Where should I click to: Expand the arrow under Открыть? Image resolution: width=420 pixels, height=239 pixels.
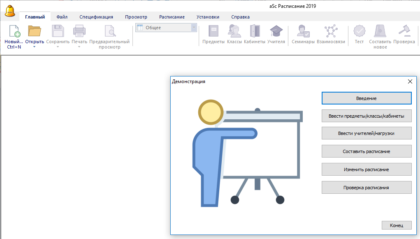click(35, 46)
